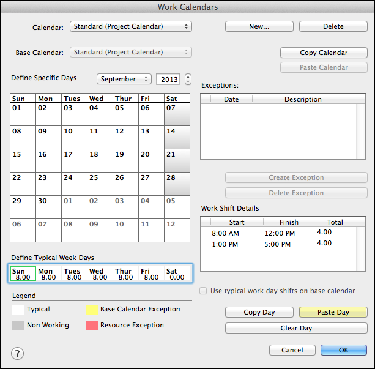Click the Clear Day button
Viewport: 375px width, 369px height.
coord(296,328)
